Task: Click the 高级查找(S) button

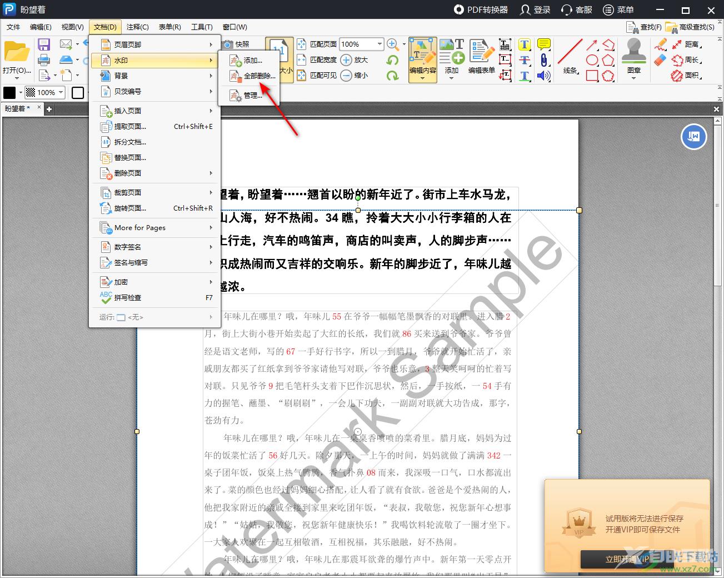Action: (x=690, y=27)
